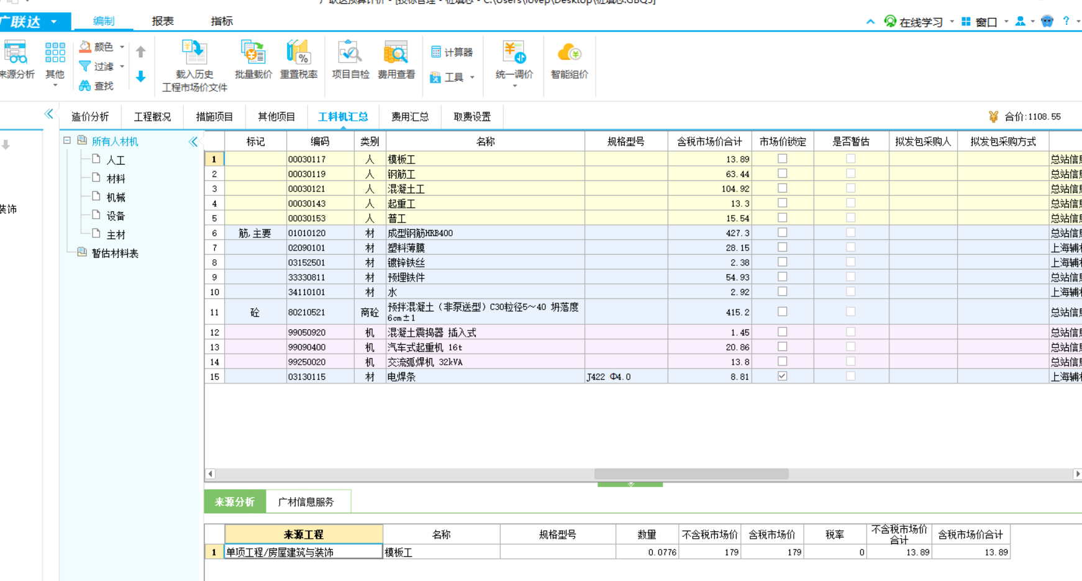
Task: Open the 窗口 window layout icon
Action: point(966,22)
